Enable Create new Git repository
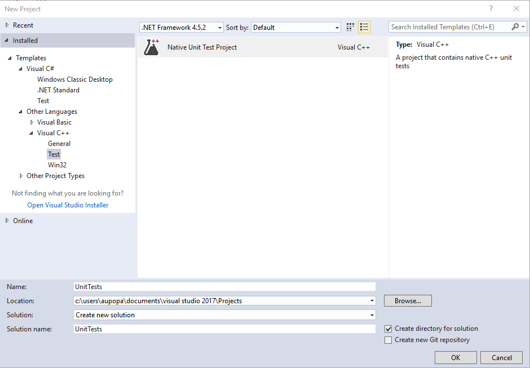Viewport: 530px width, 368px height. [387, 340]
